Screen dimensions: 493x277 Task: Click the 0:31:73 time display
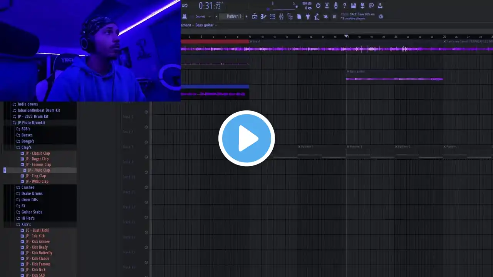point(210,6)
